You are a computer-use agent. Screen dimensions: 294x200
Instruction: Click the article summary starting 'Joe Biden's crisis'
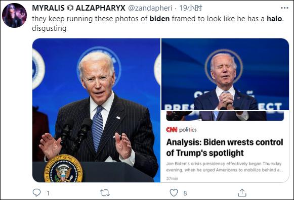point(225,167)
